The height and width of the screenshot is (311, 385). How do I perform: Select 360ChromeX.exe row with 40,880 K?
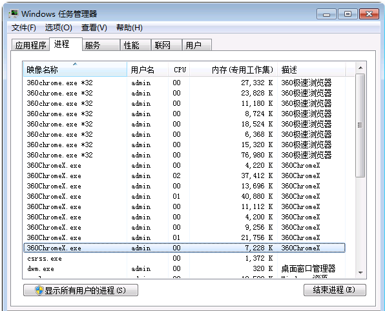tap(184, 196)
